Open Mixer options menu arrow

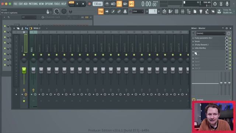pyautogui.click(x=14, y=28)
